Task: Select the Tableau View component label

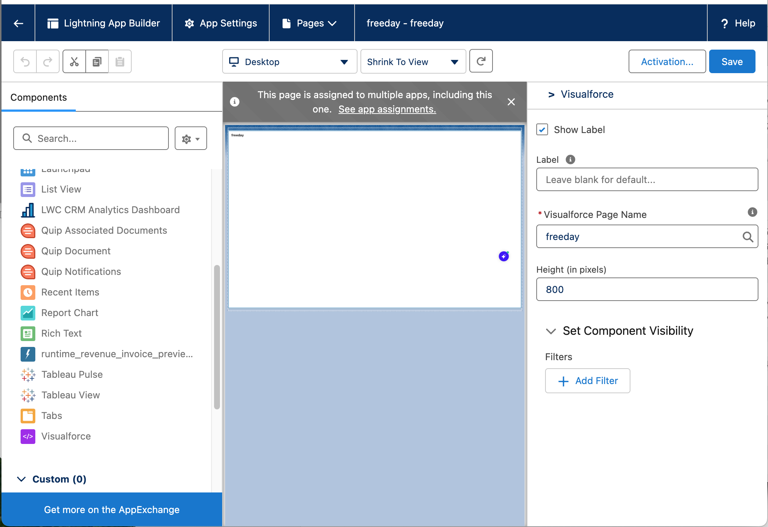Action: (x=71, y=395)
